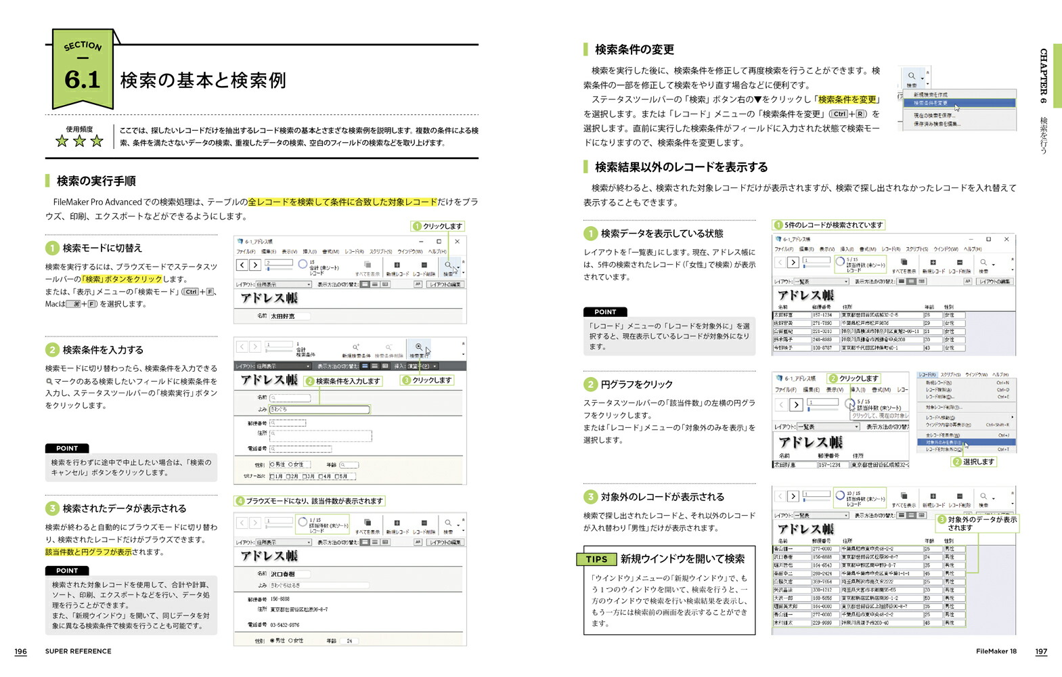Open 住所表示 layout dropdown in the 1/15 window
This screenshot has width=1062, height=677.
(x=284, y=542)
